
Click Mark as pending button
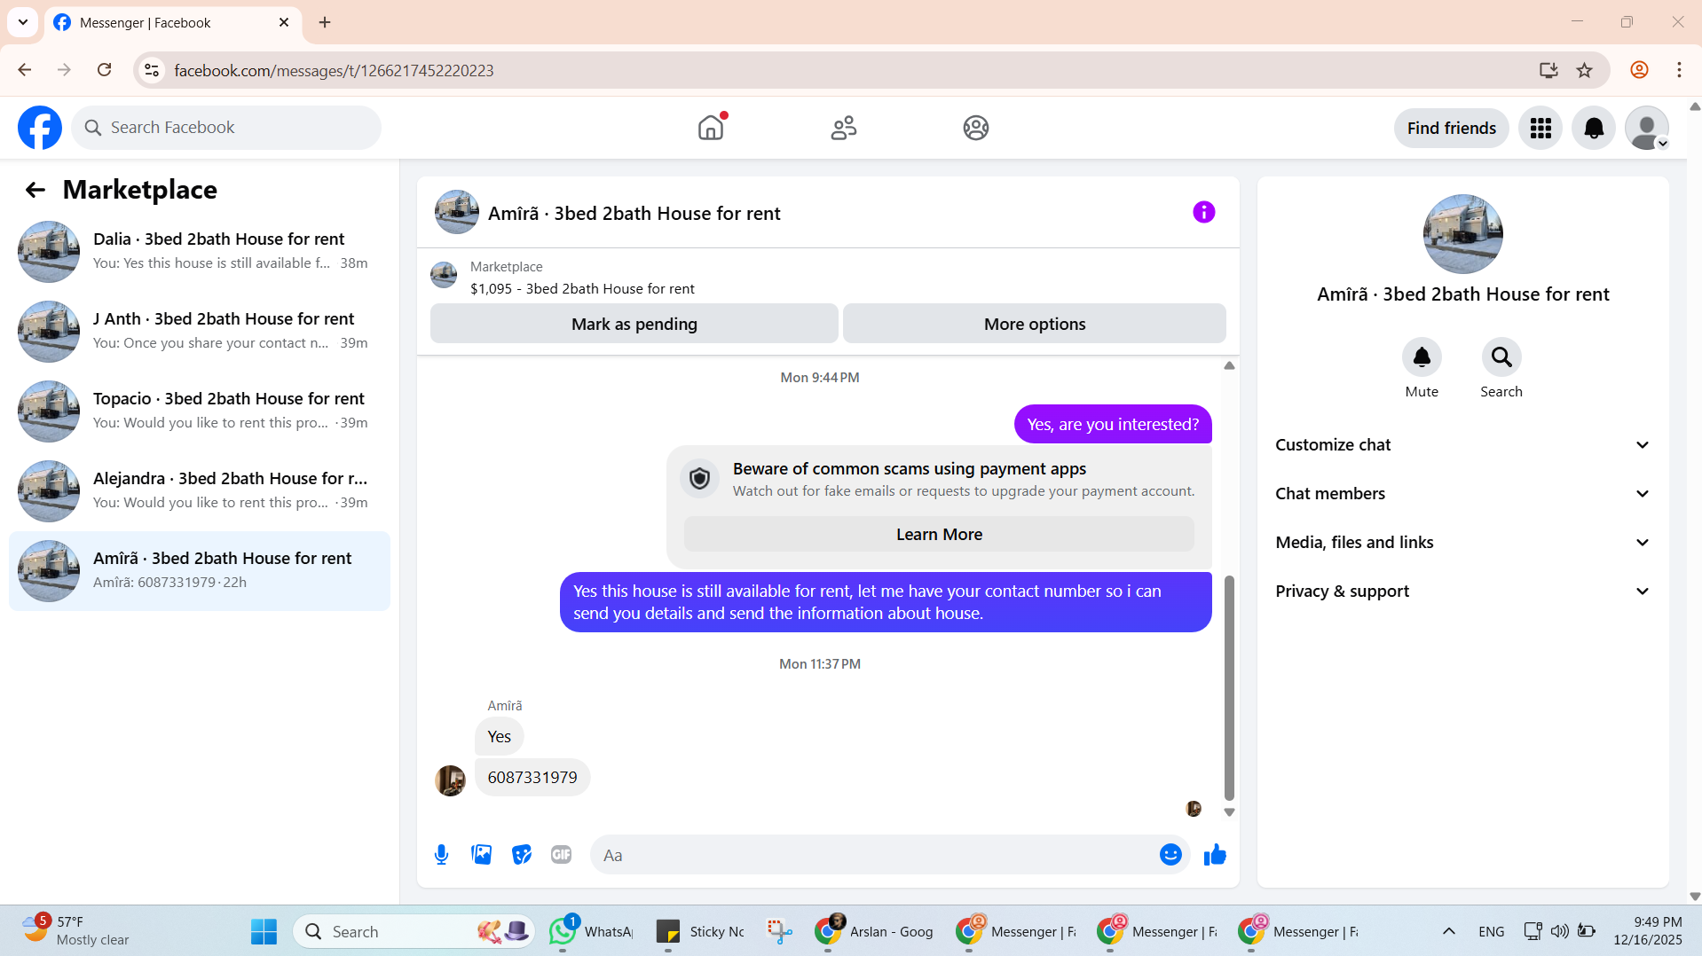click(634, 324)
